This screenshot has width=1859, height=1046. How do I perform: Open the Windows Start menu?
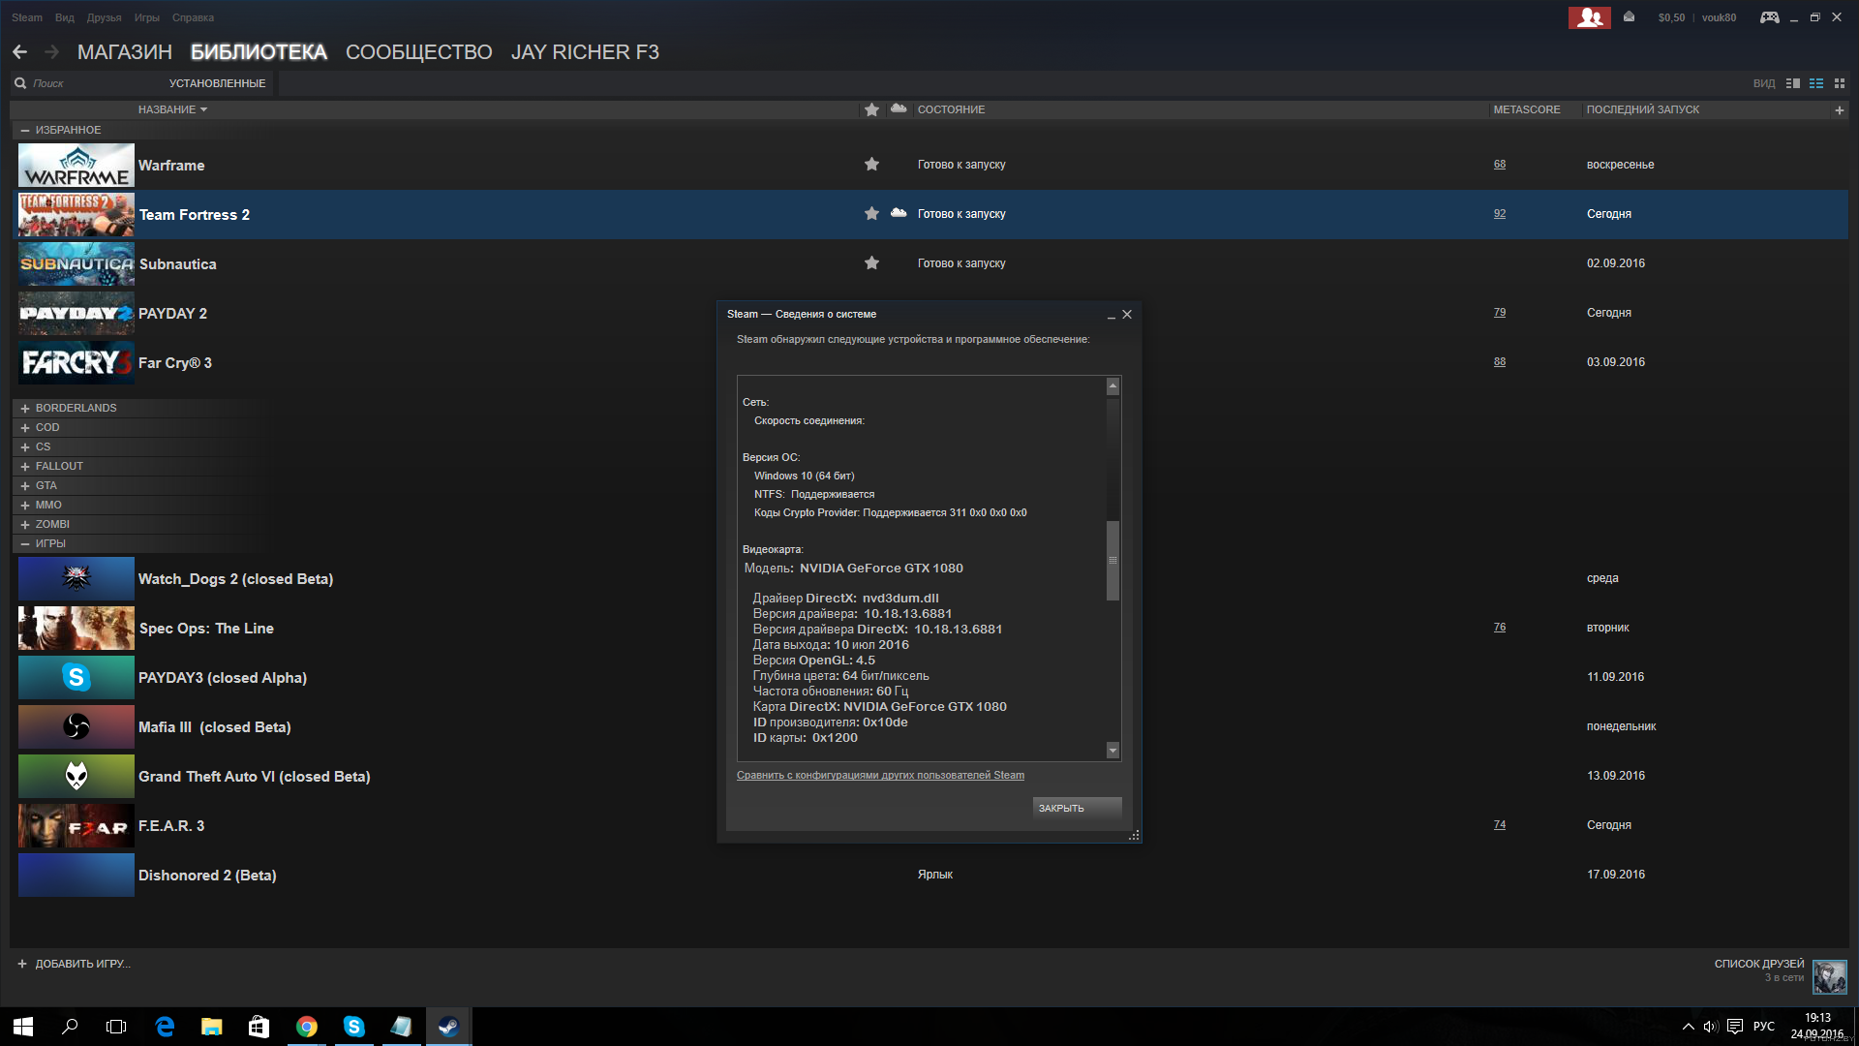pyautogui.click(x=23, y=1027)
